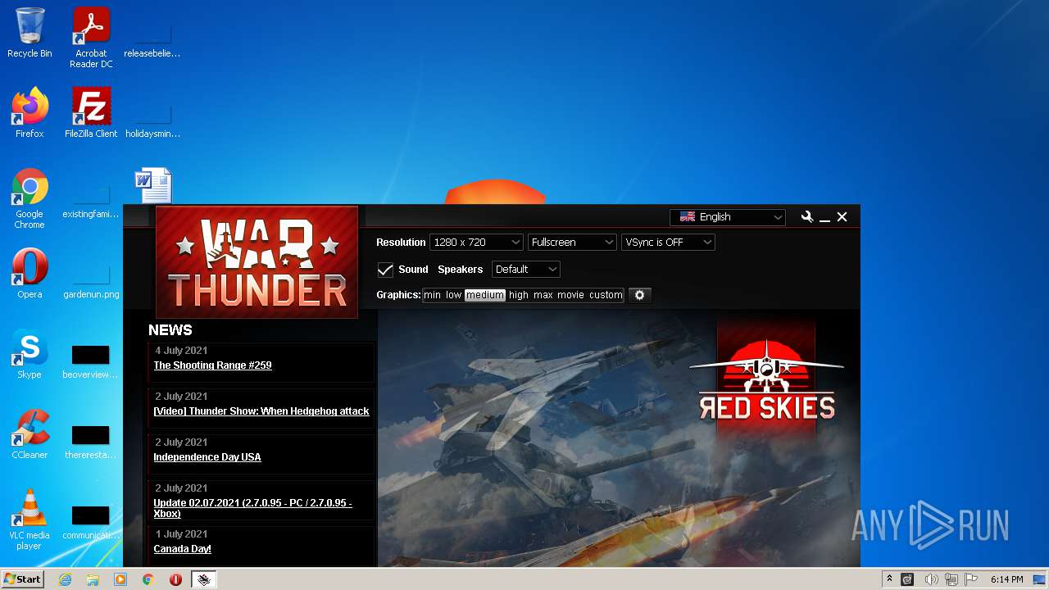1049x590 pixels.
Task: Open Opera from the taskbar
Action: pyautogui.click(x=175, y=579)
